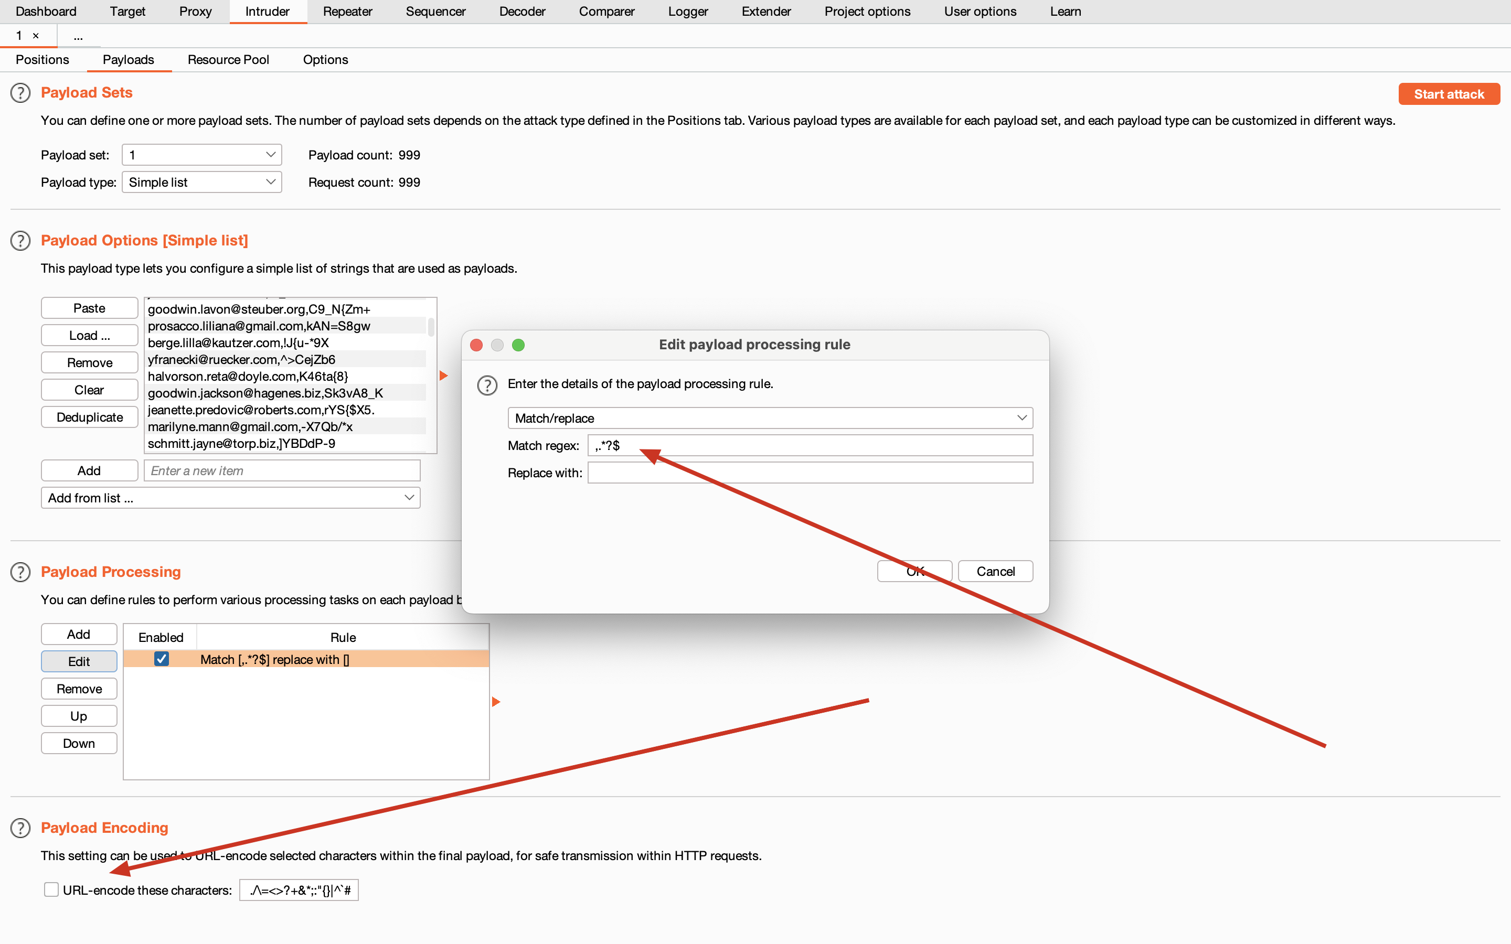Viewport: 1511px width, 944px height.
Task: Open the Extender tab
Action: (x=766, y=11)
